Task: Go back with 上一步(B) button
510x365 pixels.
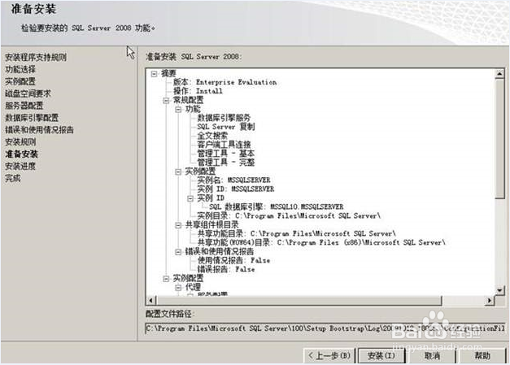Action: click(329, 355)
